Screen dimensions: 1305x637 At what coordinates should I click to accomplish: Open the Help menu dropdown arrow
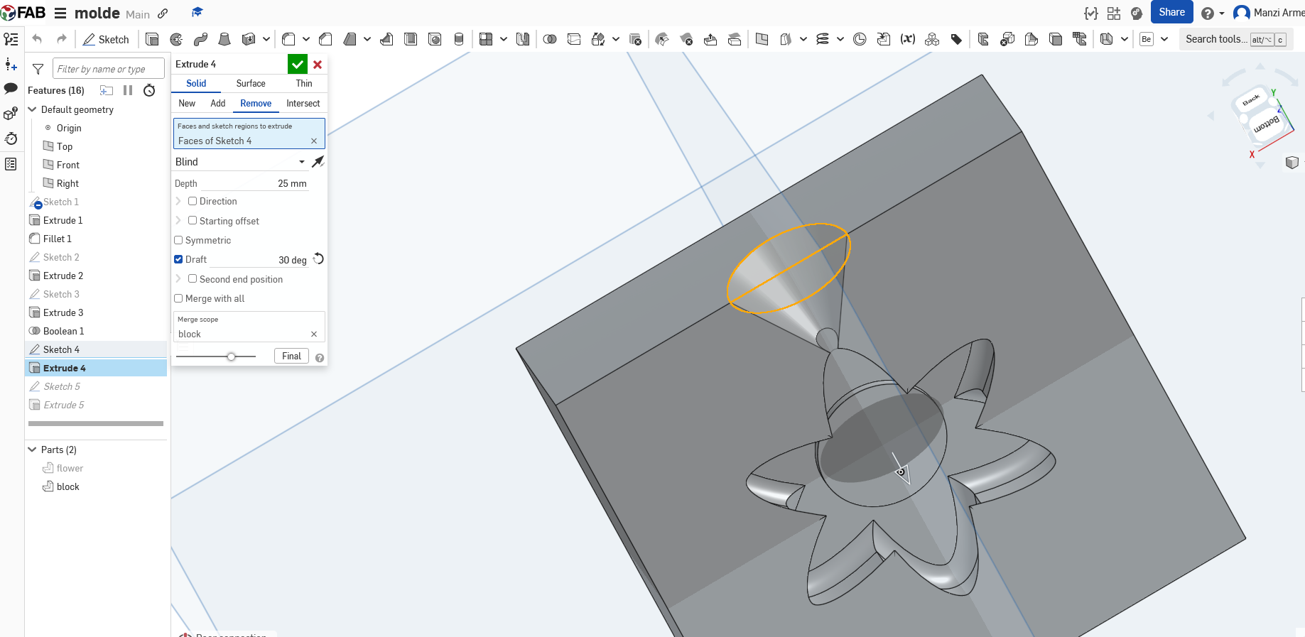(1222, 13)
